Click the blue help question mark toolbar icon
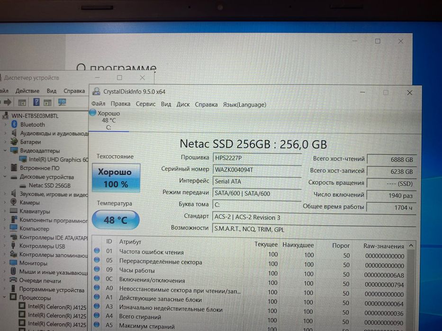 tap(36, 102)
